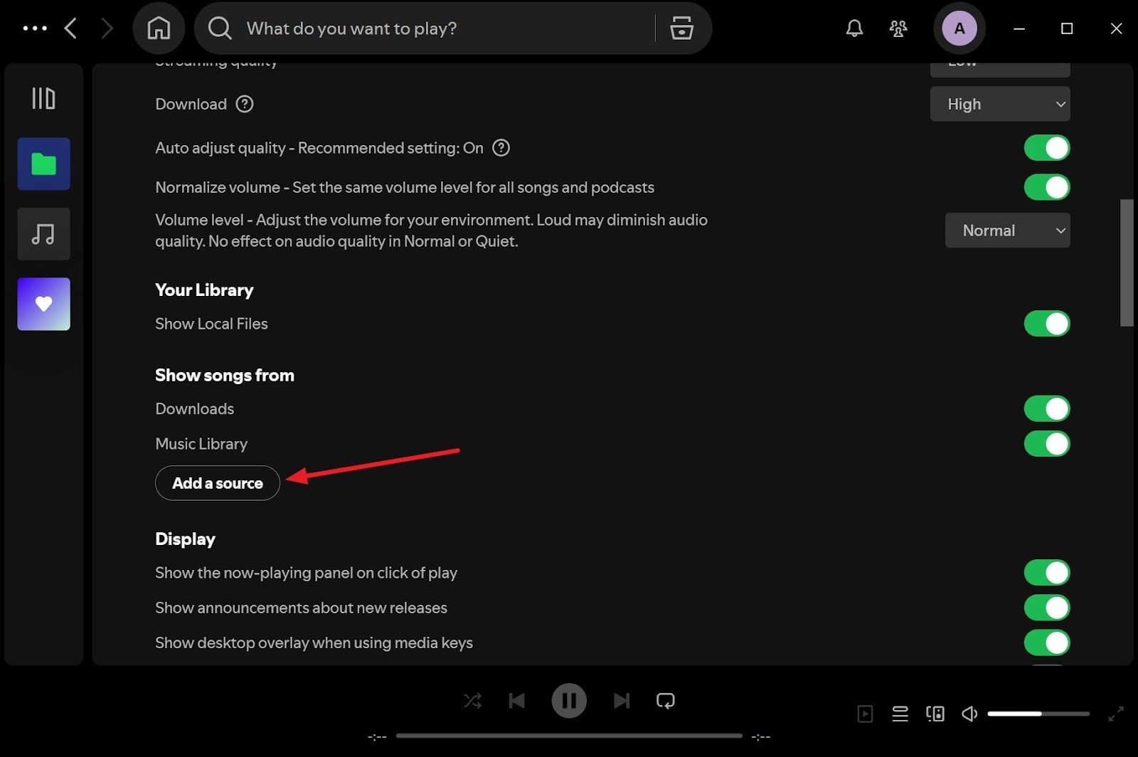Skip to previous track
This screenshot has width=1138, height=757.
[x=517, y=701]
